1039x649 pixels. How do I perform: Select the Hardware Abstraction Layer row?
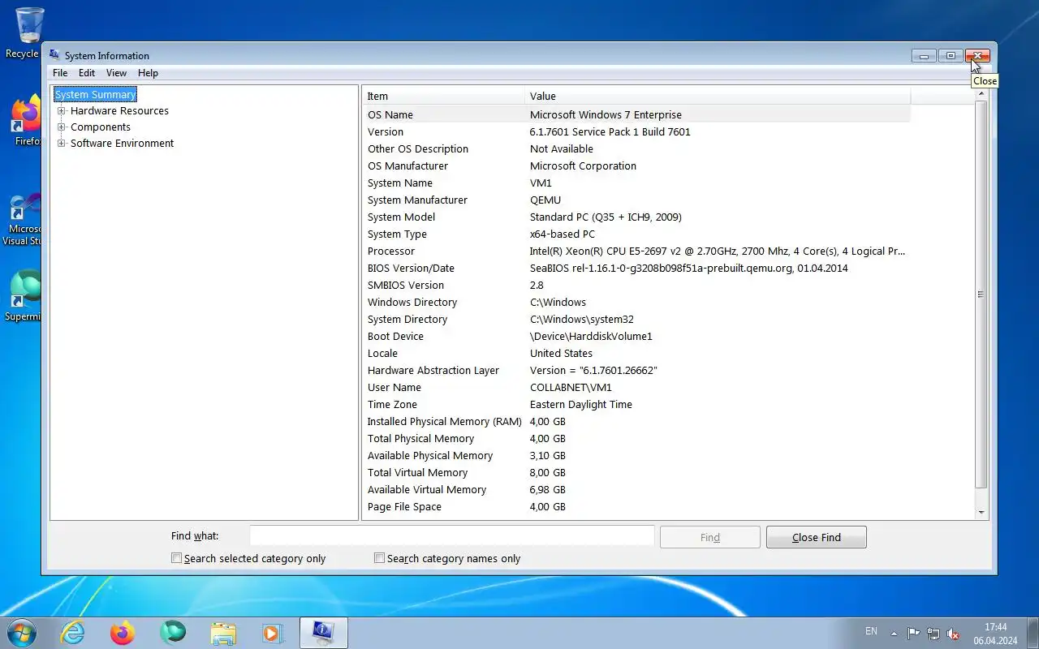(x=636, y=371)
